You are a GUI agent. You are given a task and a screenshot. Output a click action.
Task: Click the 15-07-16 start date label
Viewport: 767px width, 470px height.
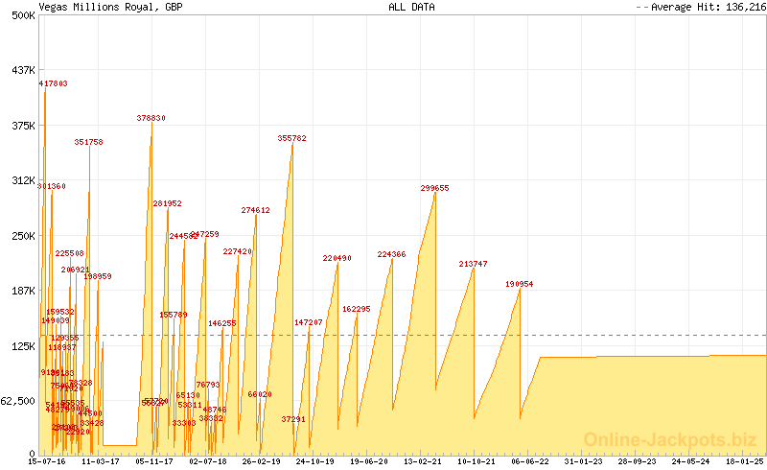(47, 461)
